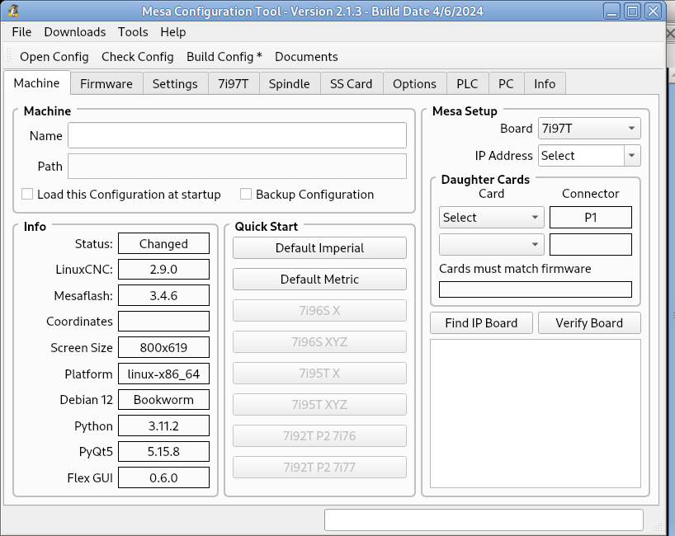Switch to the Settings tab
The width and height of the screenshot is (675, 536).
pyautogui.click(x=175, y=84)
